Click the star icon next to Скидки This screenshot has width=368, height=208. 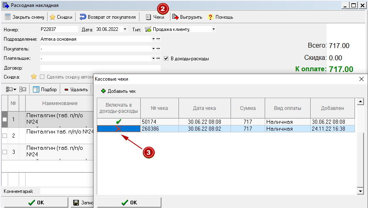tap(52, 17)
